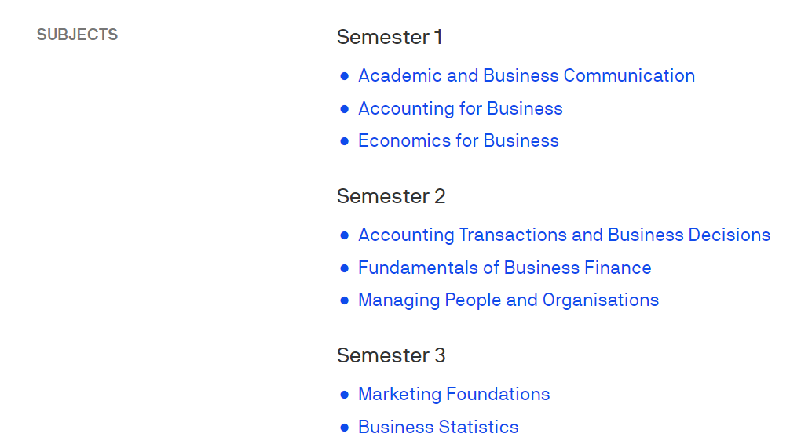
Task: Click bullet beside Fundamentals of Business Finance
Action: click(x=345, y=268)
